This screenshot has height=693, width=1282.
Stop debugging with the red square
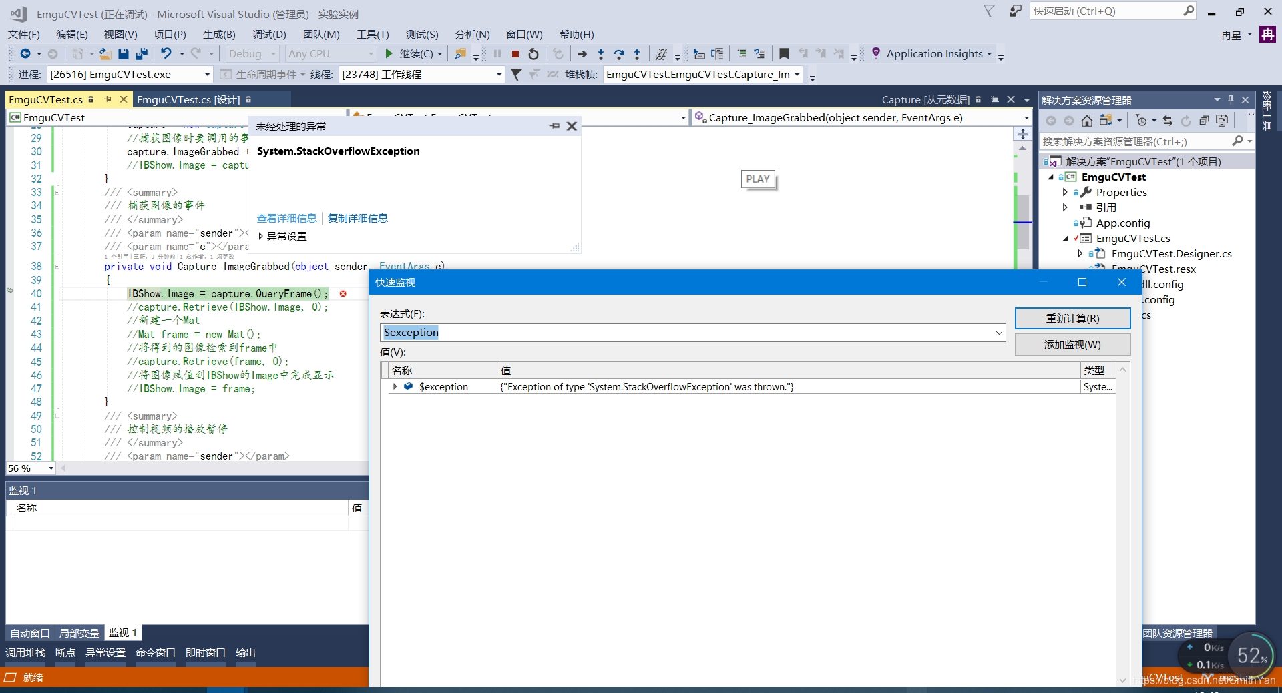coord(515,54)
